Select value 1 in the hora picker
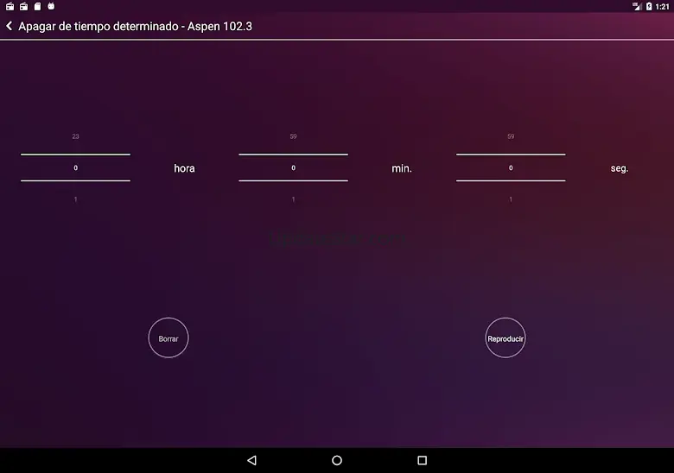Viewport: 674px width, 473px height. [76, 199]
